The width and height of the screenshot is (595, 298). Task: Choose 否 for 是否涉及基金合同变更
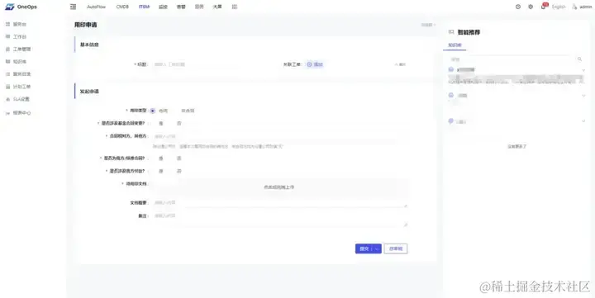pyautogui.click(x=179, y=123)
